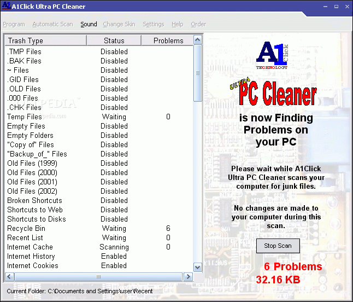Select the Recent List row

point(99,237)
